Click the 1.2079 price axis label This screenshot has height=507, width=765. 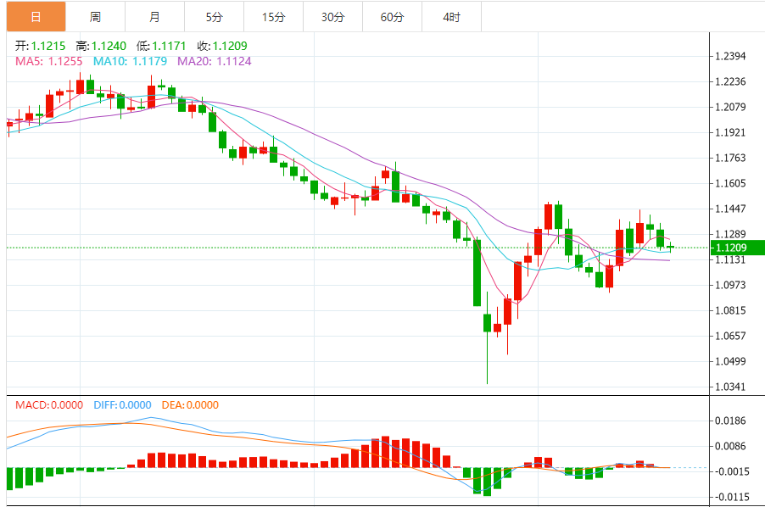tap(730, 107)
